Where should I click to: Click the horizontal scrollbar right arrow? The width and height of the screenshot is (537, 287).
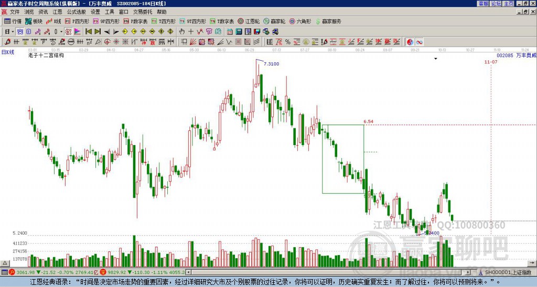tap(468, 272)
